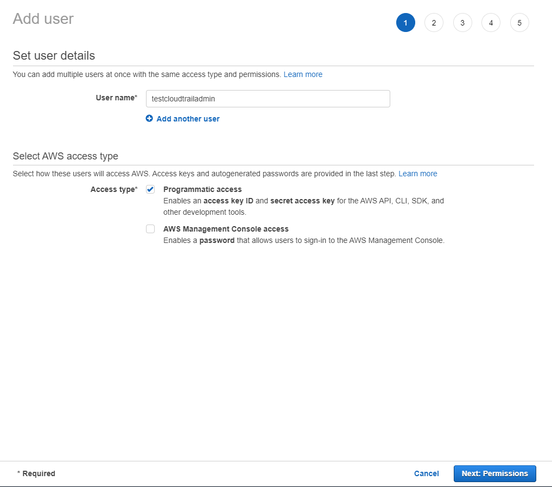
Task: Click the blue plus icon beside Add another user
Action: (x=149, y=118)
